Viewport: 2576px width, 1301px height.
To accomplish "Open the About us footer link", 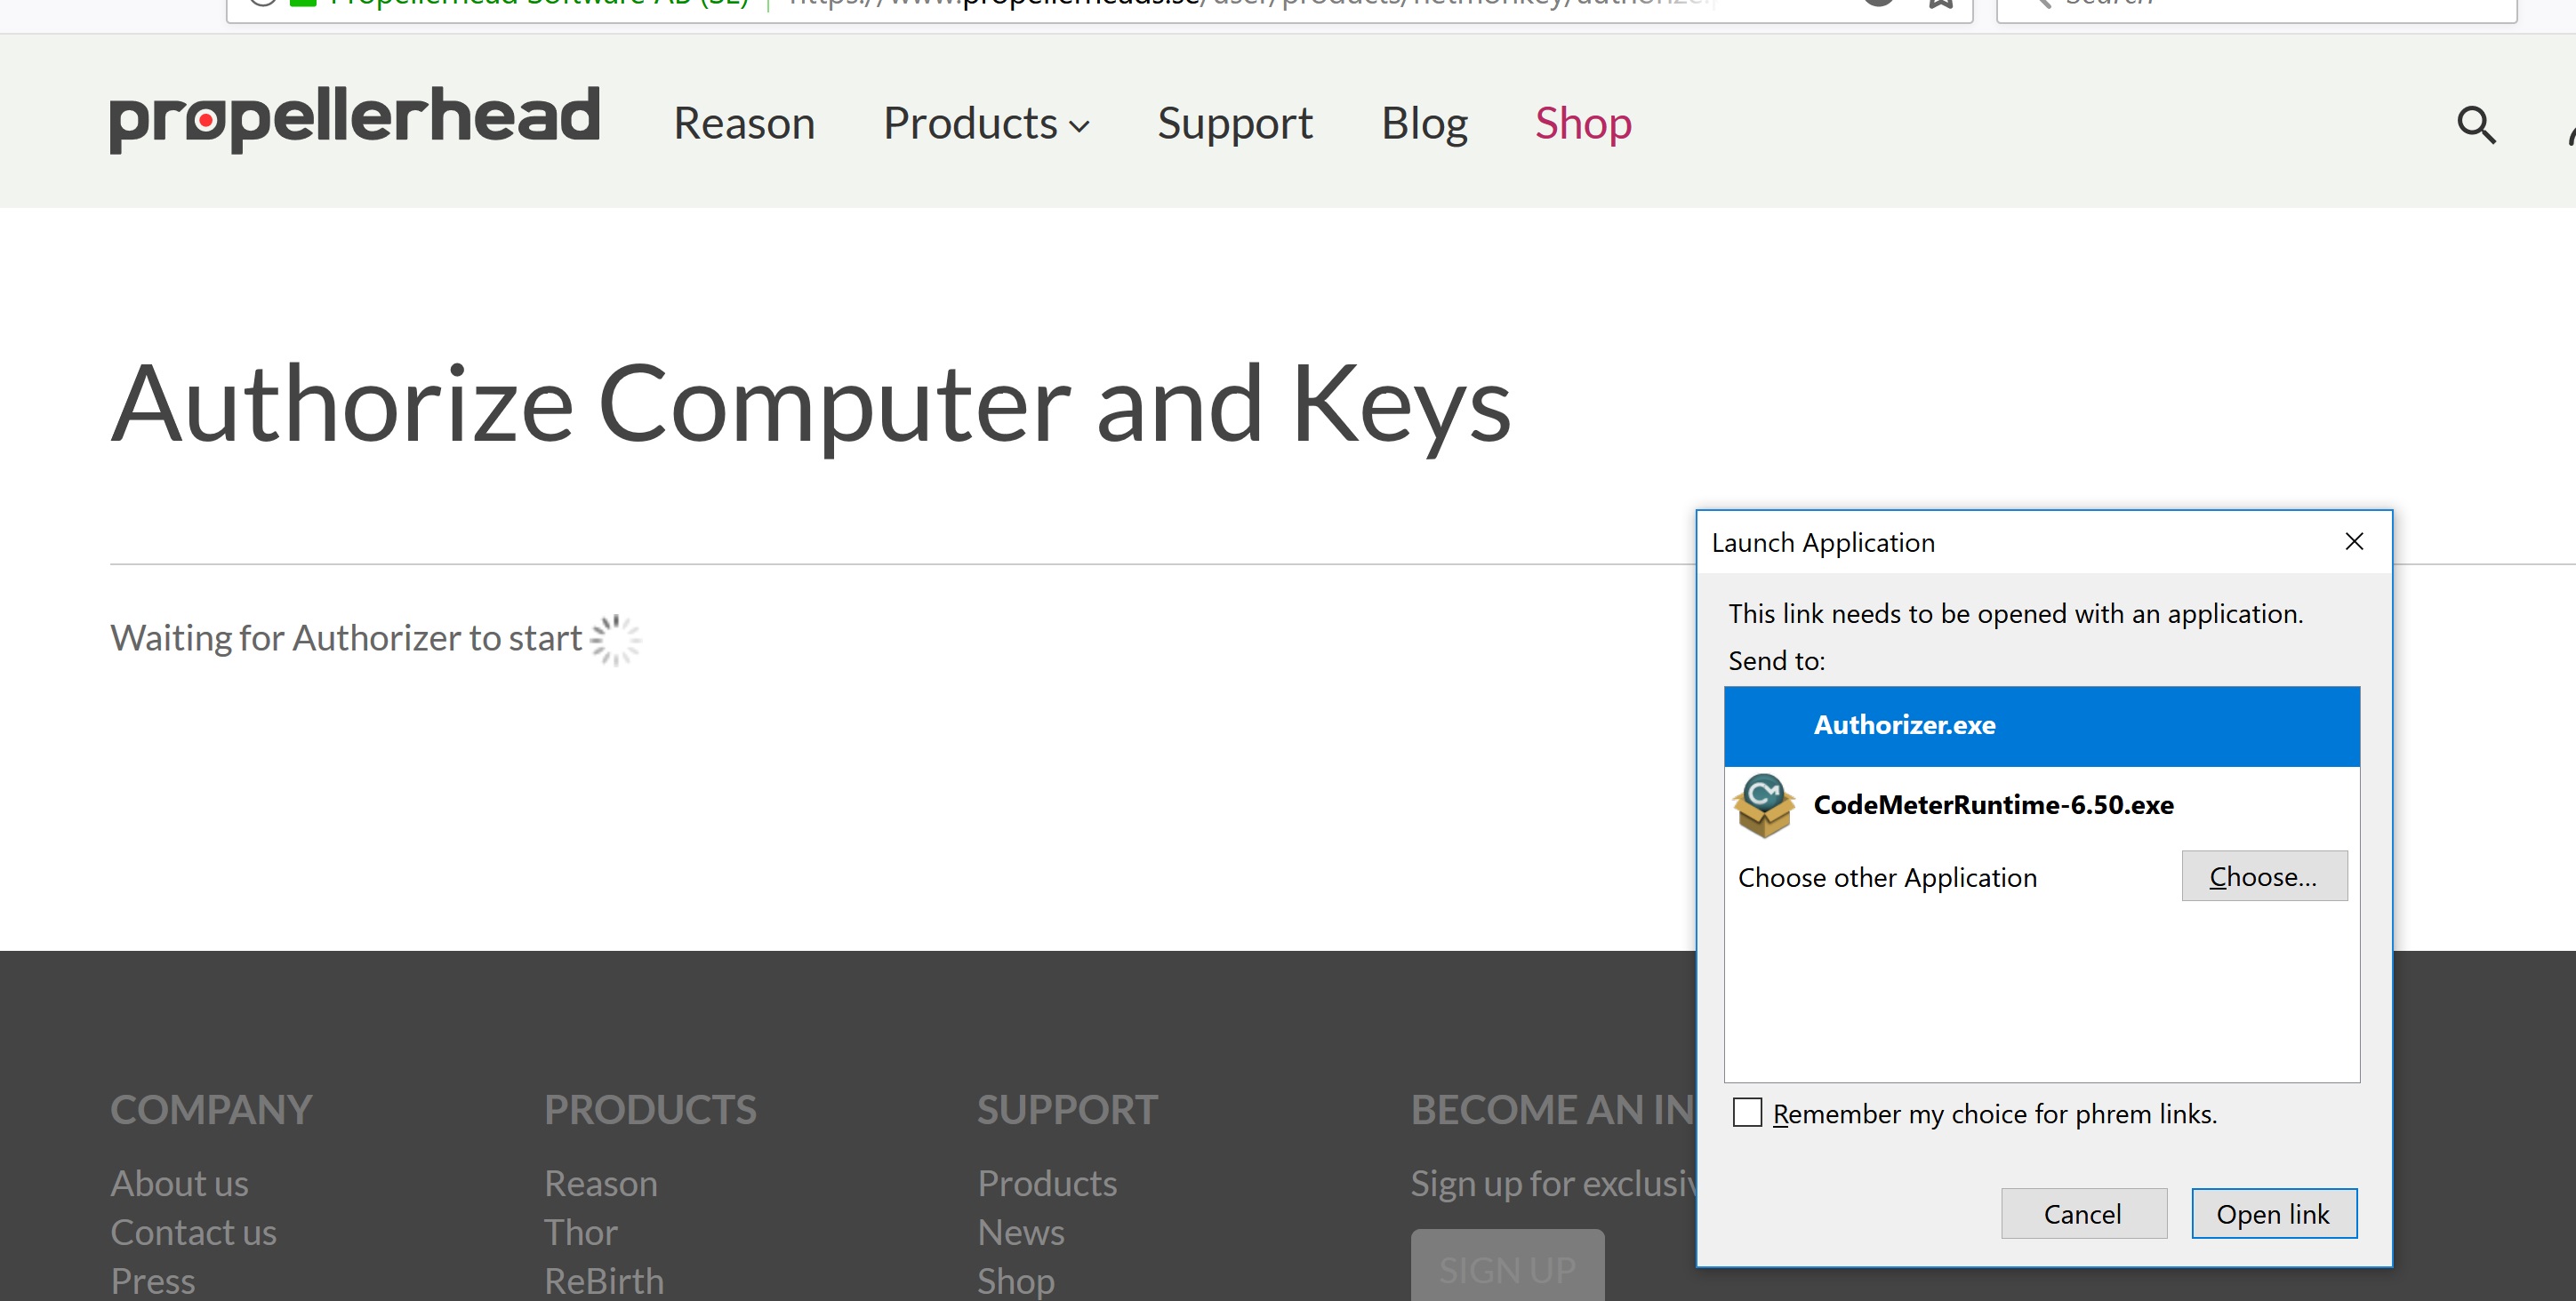I will (x=179, y=1183).
